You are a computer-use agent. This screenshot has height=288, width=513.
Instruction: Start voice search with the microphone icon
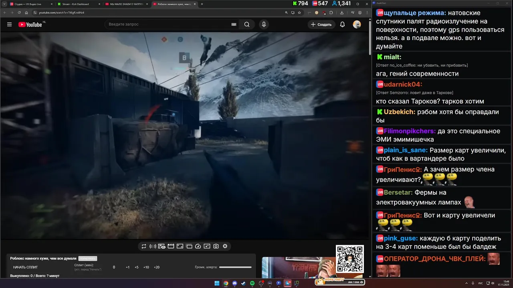[264, 24]
